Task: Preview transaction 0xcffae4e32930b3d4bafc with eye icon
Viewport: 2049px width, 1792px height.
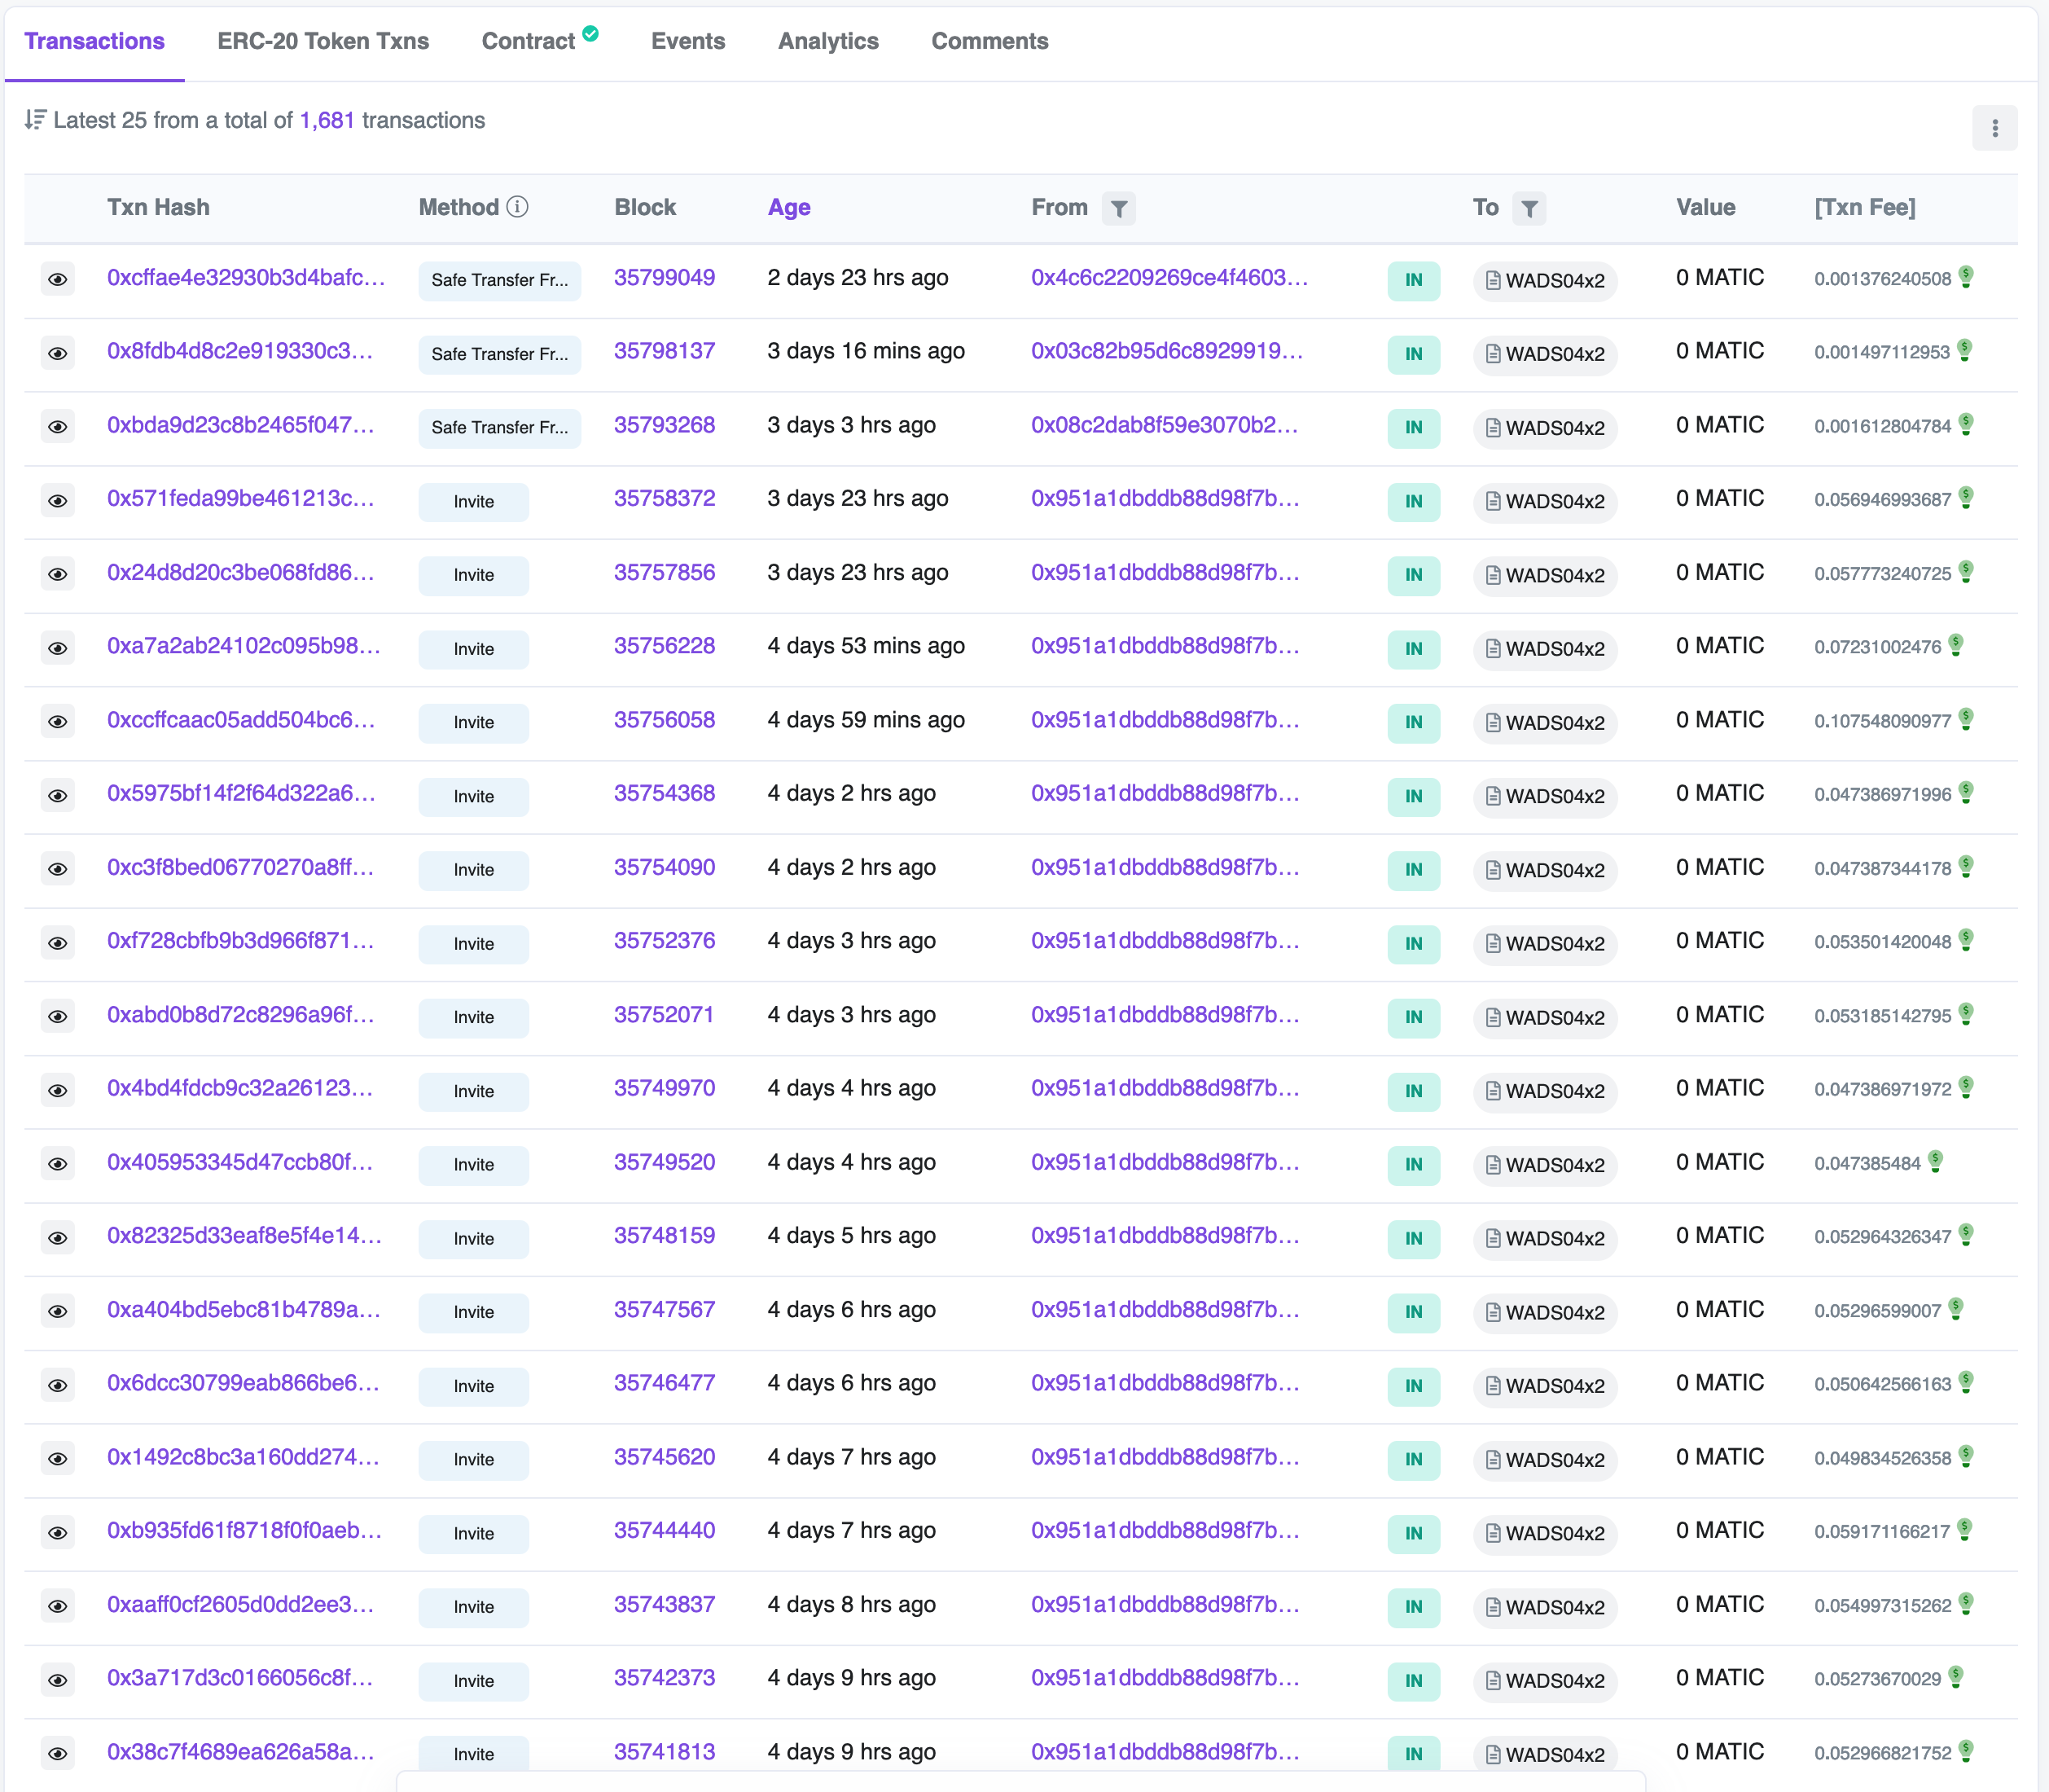Action: (x=58, y=279)
